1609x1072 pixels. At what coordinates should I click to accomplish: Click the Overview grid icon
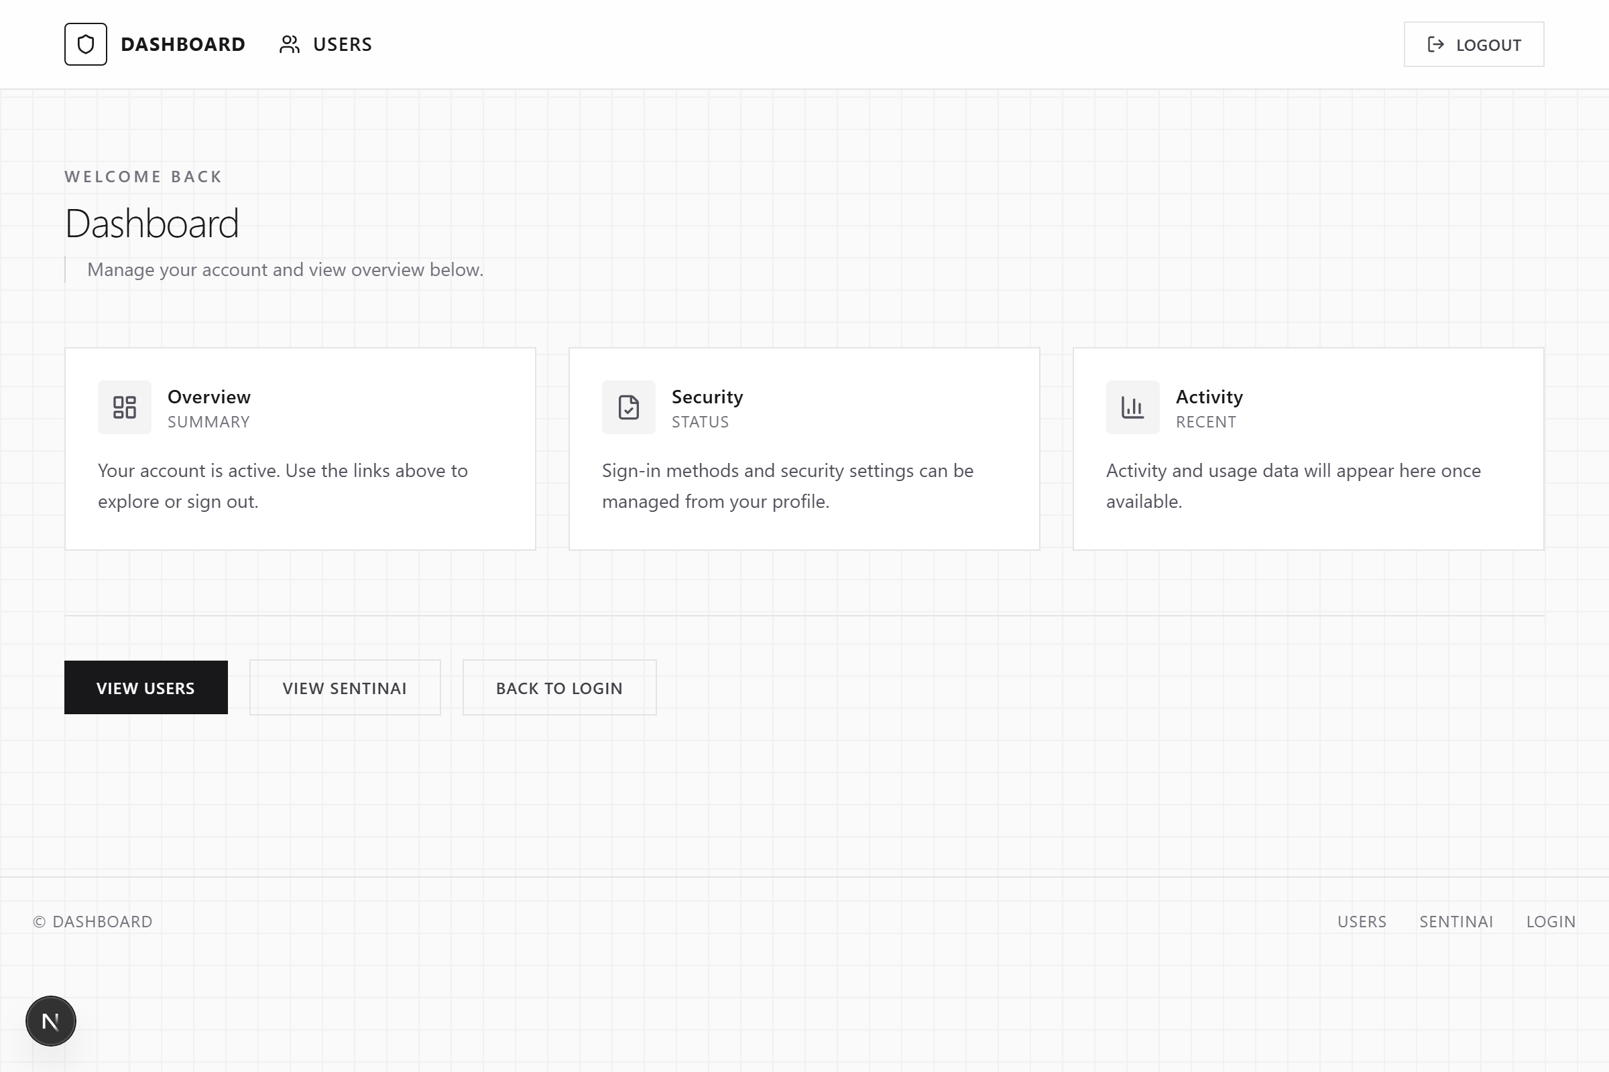click(125, 407)
